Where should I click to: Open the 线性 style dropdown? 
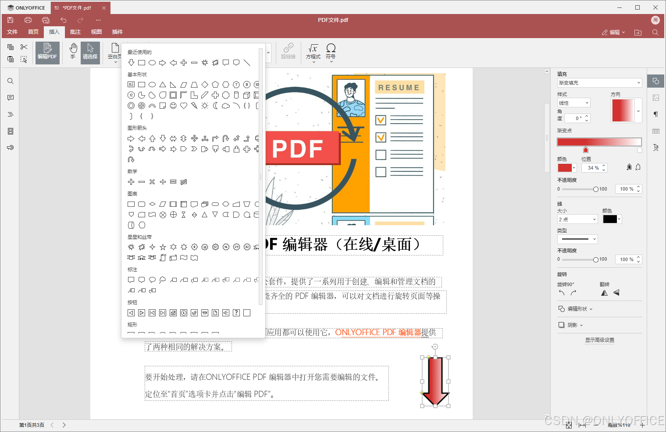[574, 103]
